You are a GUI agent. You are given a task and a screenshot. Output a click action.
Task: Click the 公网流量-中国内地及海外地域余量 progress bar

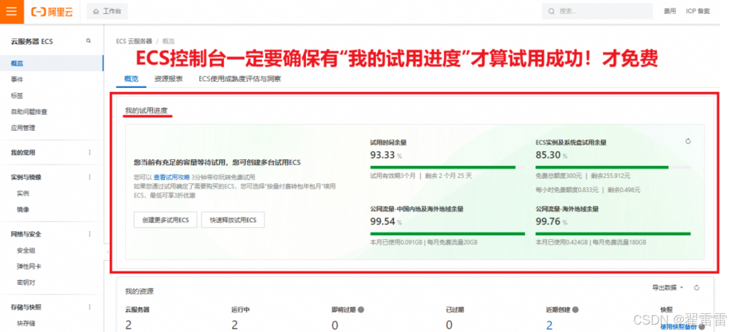pyautogui.click(x=448, y=233)
